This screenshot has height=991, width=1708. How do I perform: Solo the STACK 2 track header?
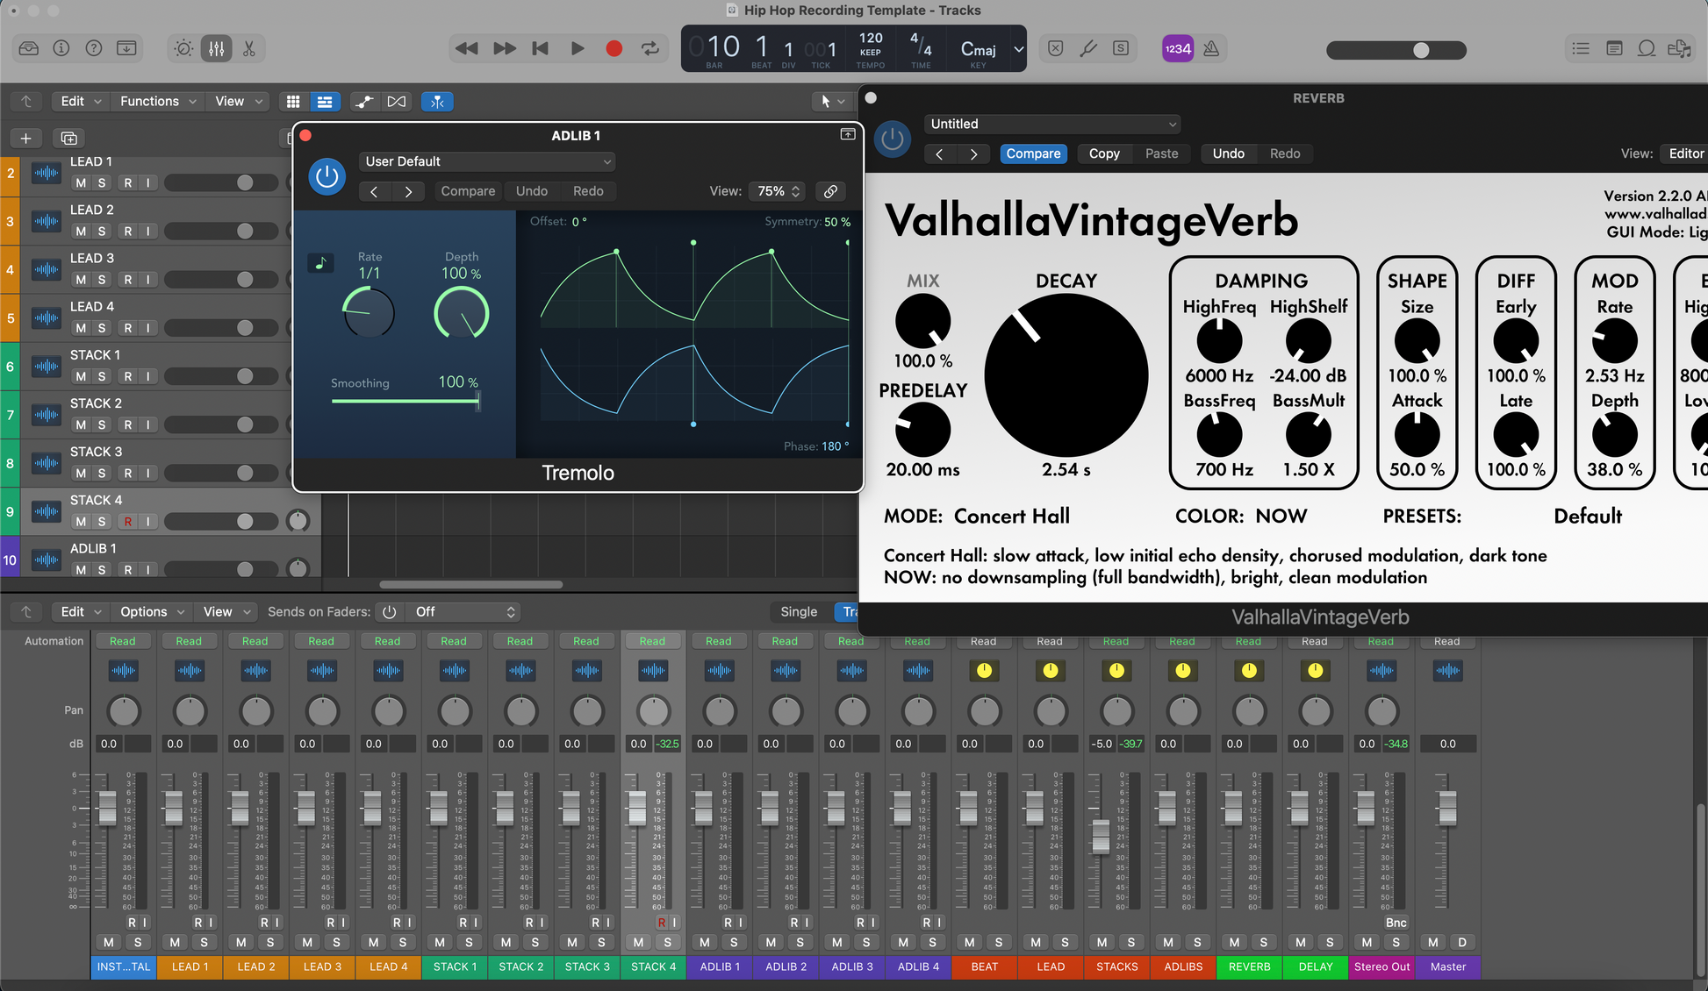(x=102, y=424)
